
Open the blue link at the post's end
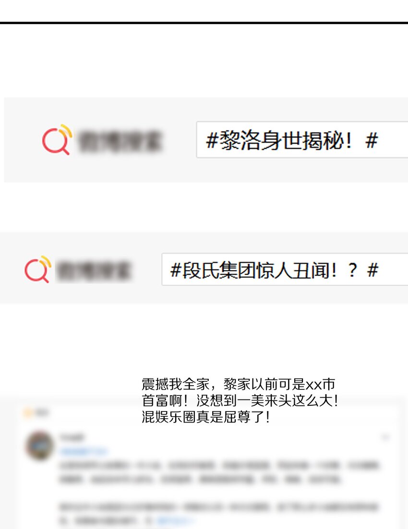click(x=175, y=520)
